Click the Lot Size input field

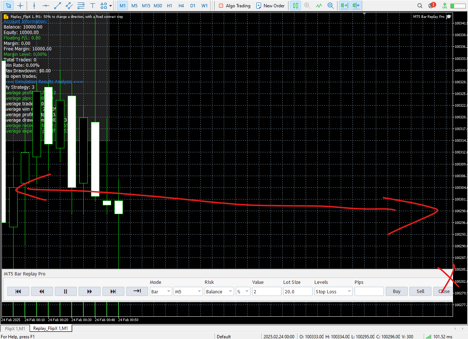[298, 291]
